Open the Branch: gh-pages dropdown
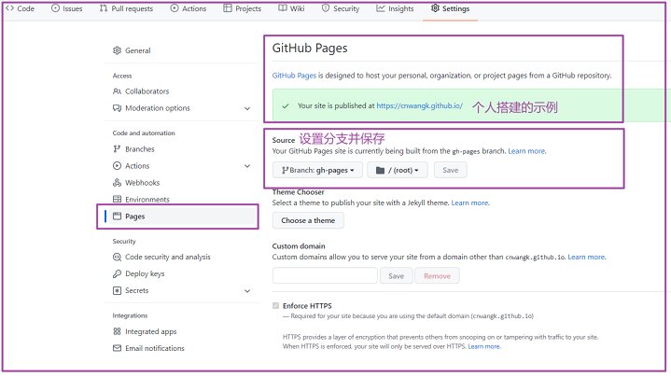The width and height of the screenshot is (671, 377). coord(317,170)
